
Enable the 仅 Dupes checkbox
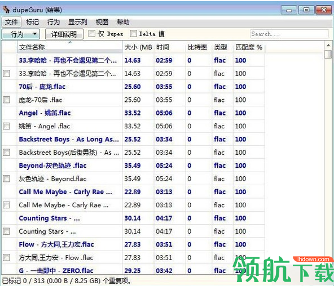(92, 34)
